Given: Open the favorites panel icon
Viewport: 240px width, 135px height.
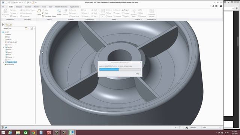Looking at the screenshot, I should pos(10,25).
